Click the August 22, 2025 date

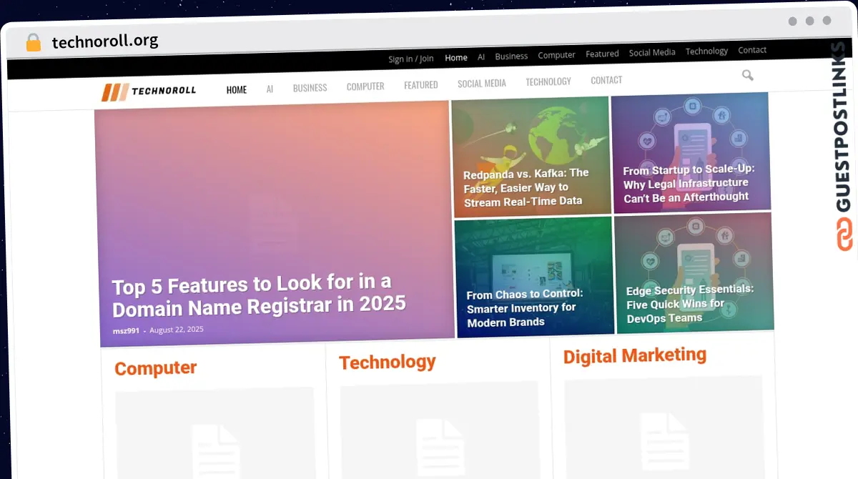[x=177, y=330]
